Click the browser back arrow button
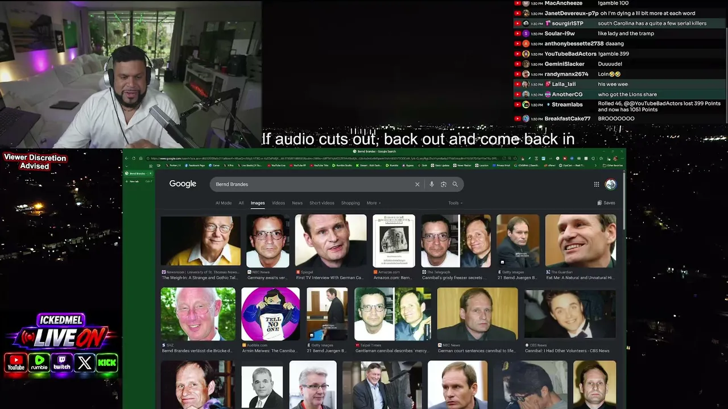Screen dimensions: 728x409 (126, 158)
